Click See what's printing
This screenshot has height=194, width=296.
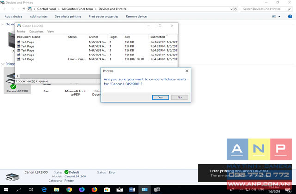pyautogui.click(x=68, y=17)
